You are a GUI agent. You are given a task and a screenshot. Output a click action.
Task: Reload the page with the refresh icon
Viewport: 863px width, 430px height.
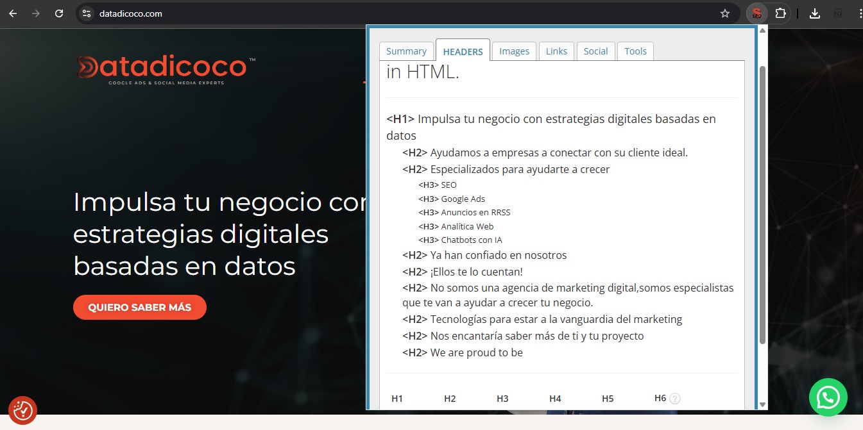click(59, 13)
